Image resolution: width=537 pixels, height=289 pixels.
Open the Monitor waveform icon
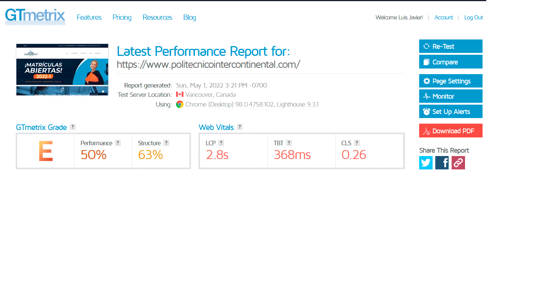point(425,96)
